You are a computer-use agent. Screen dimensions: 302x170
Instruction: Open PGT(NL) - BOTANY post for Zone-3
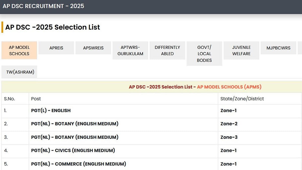point(75,137)
